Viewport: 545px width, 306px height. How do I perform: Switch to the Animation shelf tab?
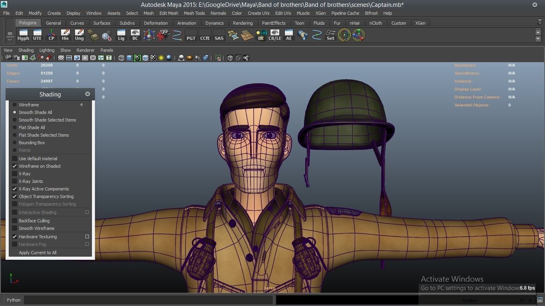click(186, 23)
